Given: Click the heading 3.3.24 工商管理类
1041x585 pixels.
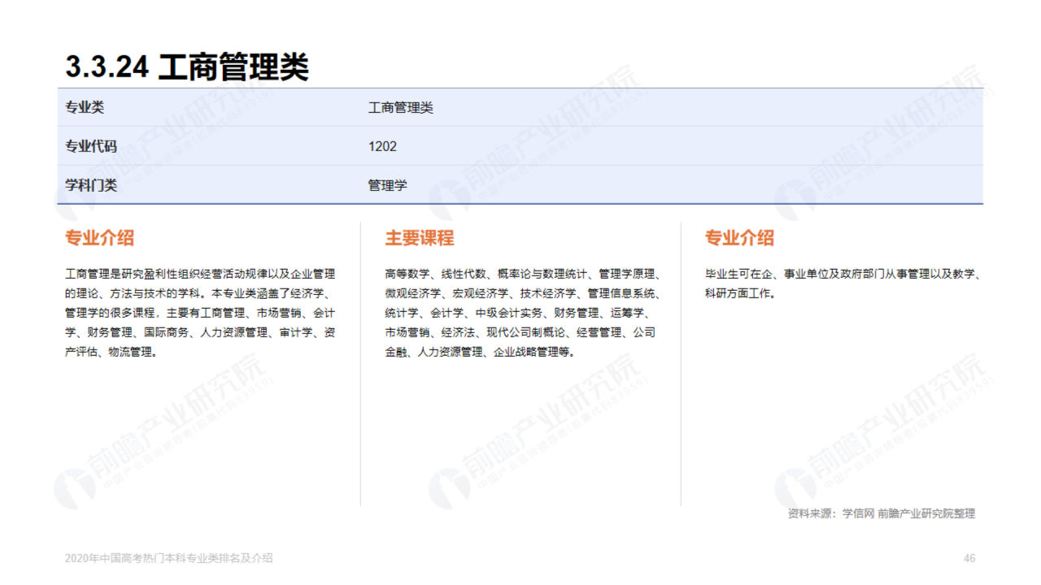Looking at the screenshot, I should tap(187, 67).
